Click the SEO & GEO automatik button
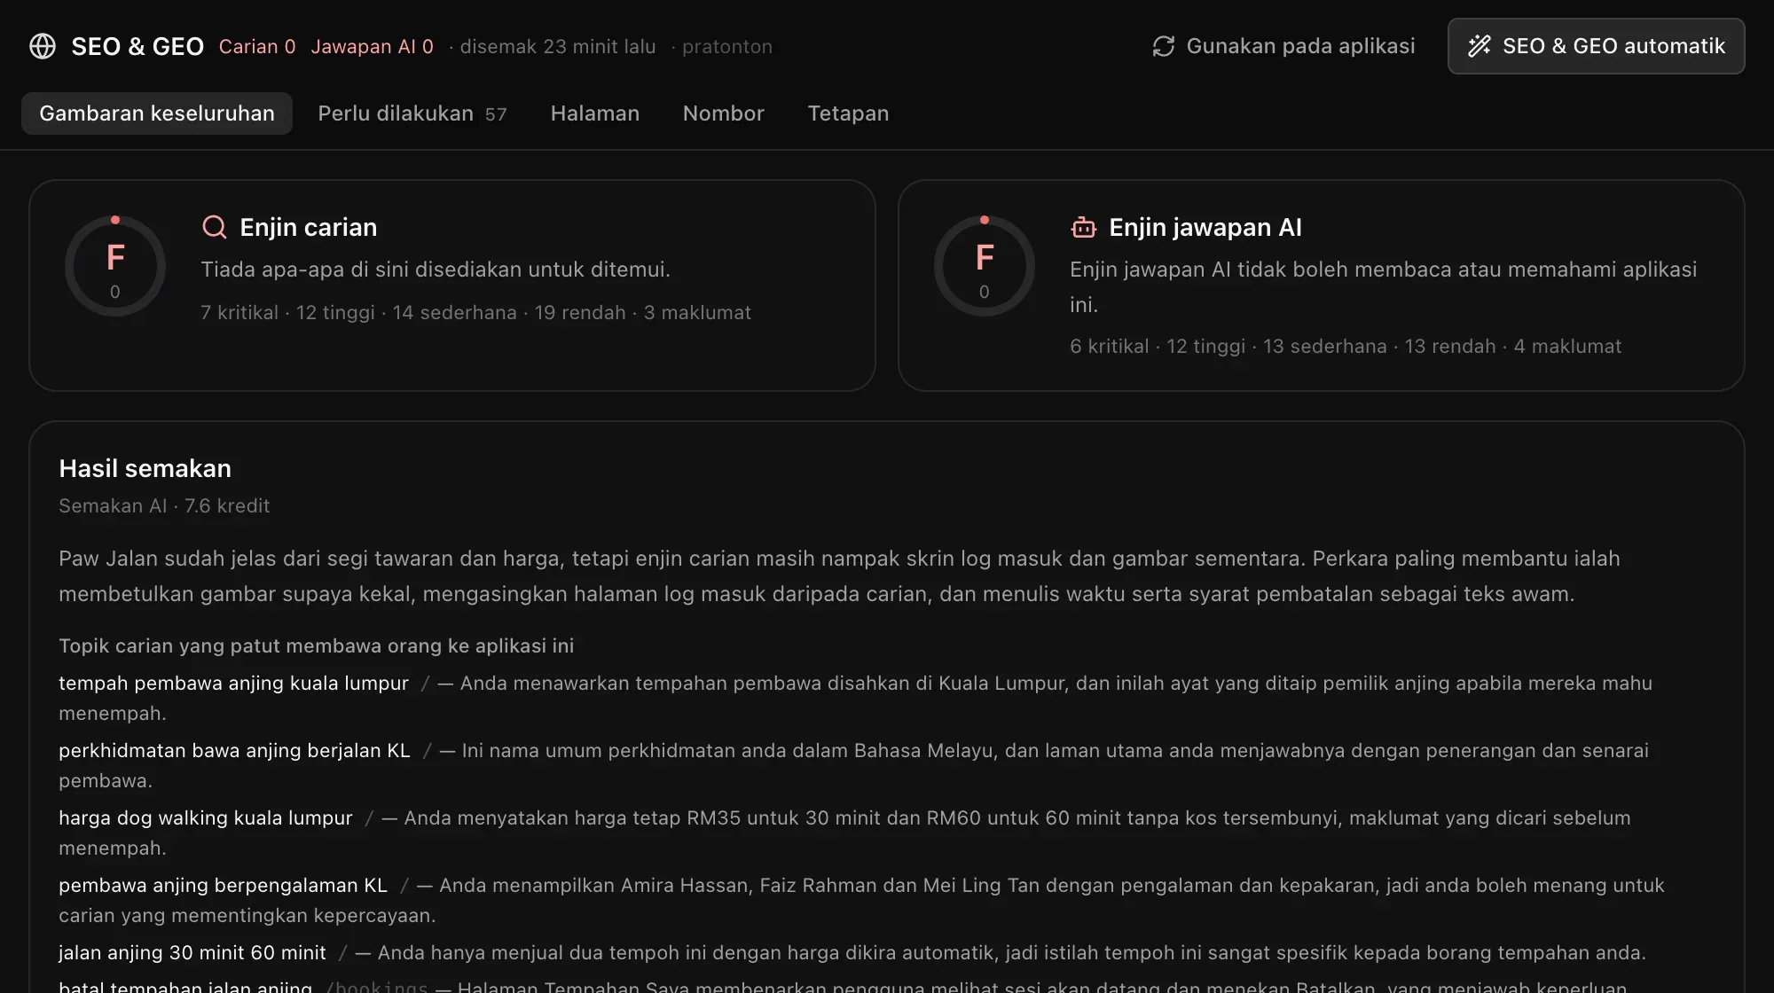Viewport: 1774px width, 993px height. pyautogui.click(x=1597, y=46)
